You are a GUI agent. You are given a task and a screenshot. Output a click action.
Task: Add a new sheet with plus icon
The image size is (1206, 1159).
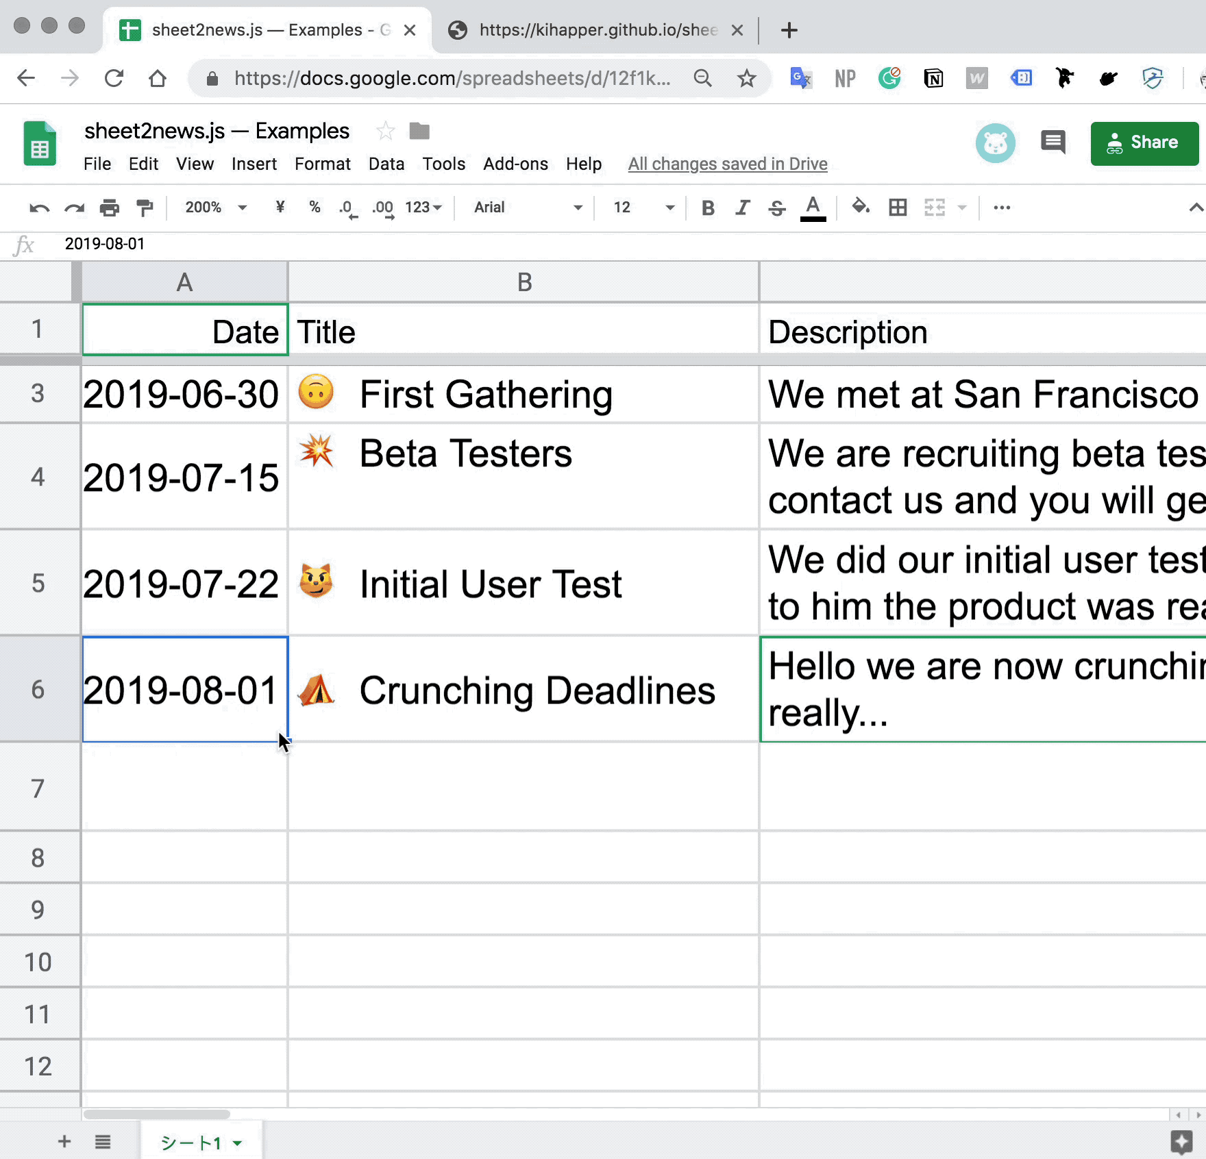click(x=64, y=1141)
